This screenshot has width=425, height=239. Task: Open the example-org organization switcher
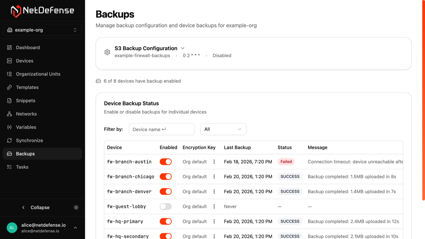[42, 30]
